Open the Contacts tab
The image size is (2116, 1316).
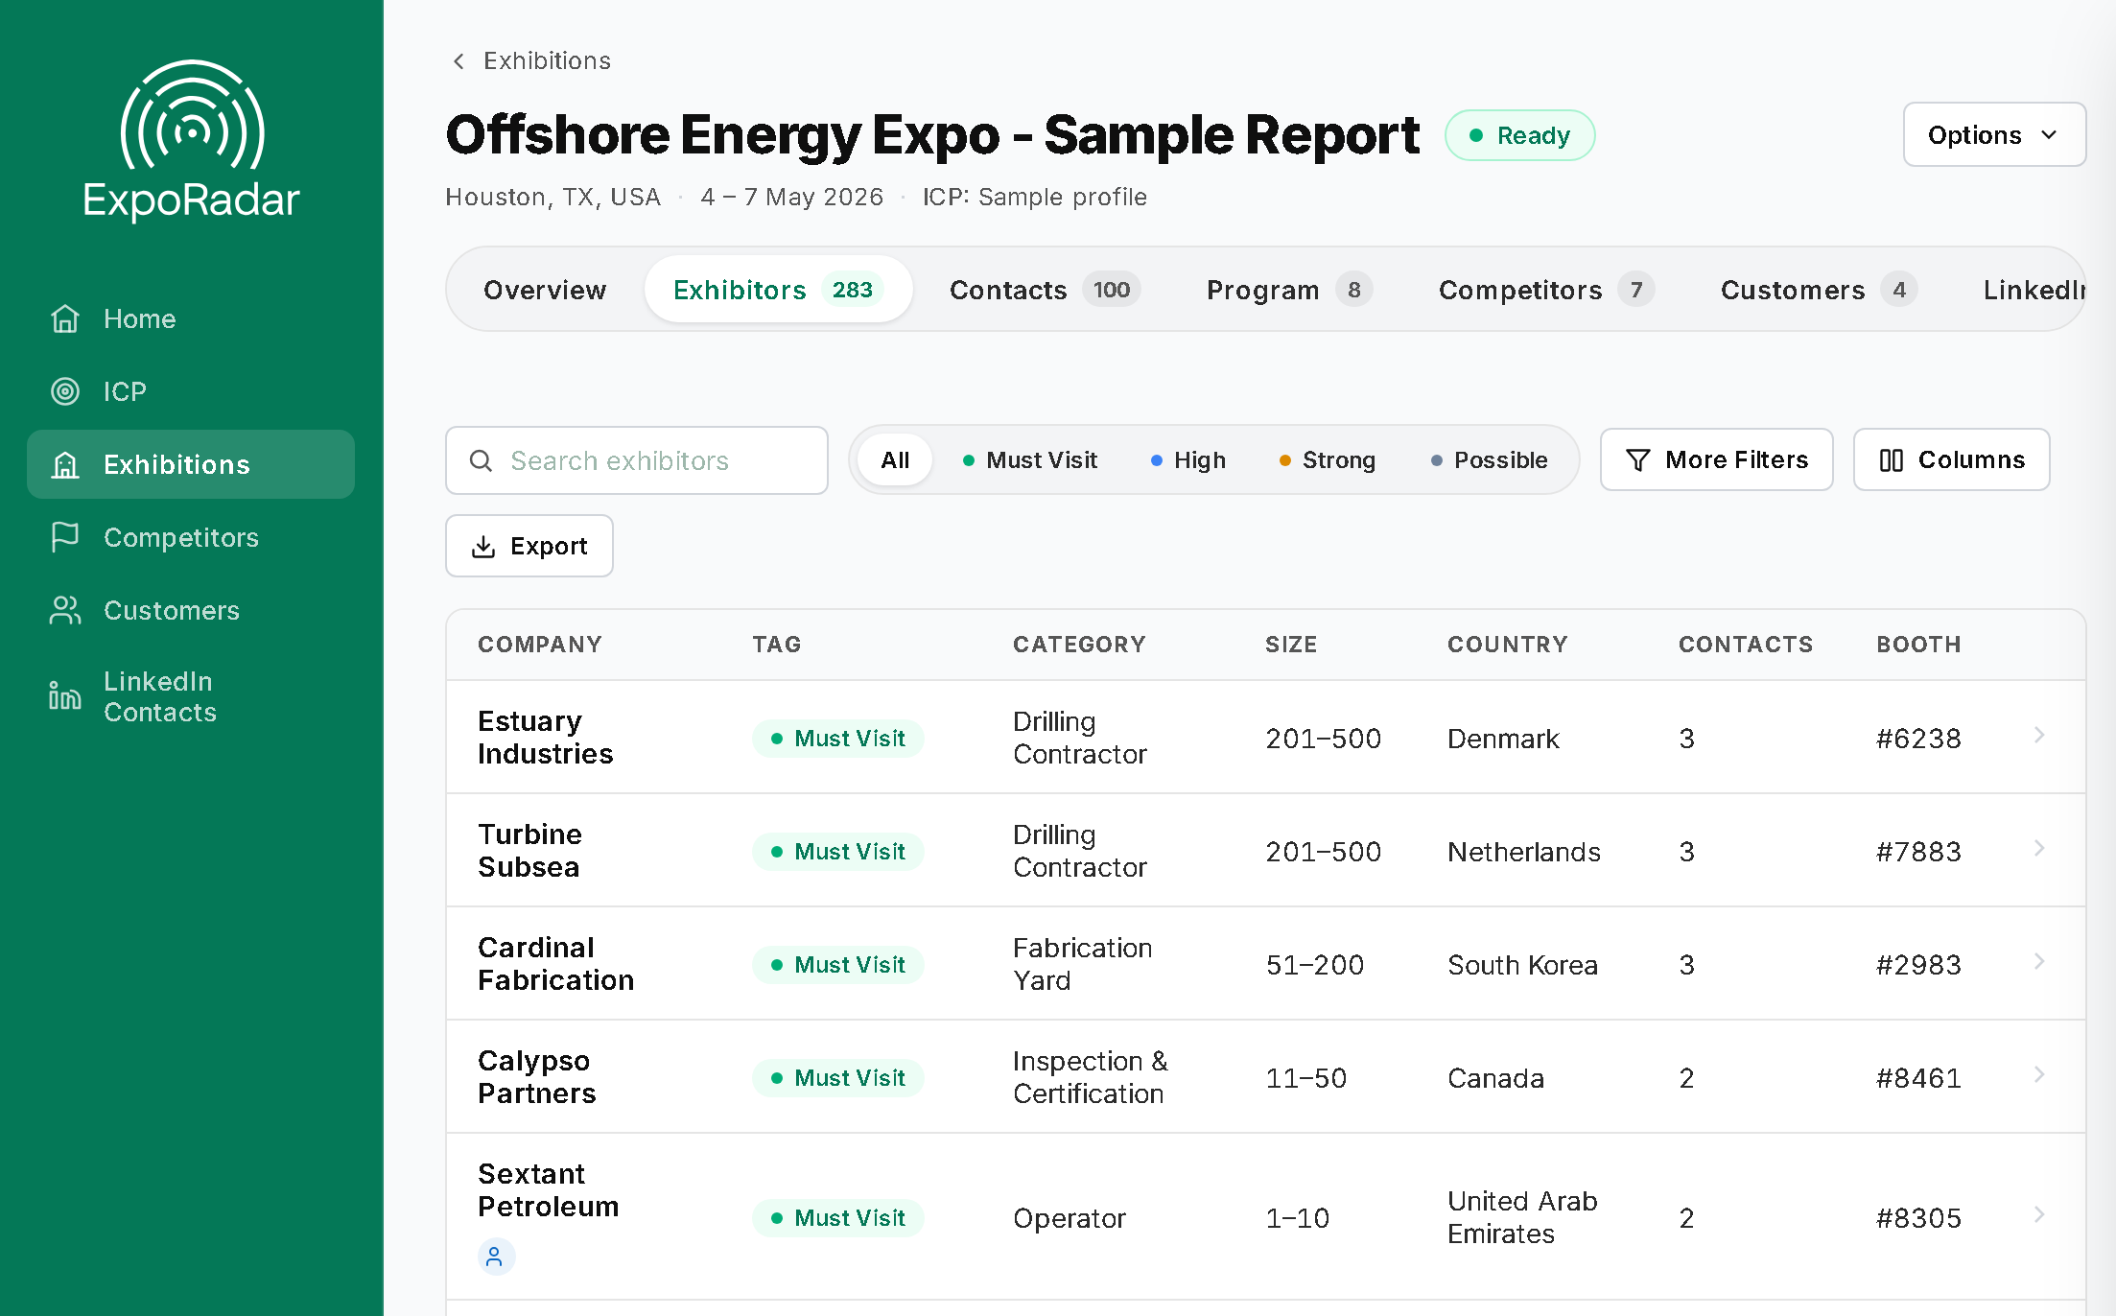[x=1045, y=290]
